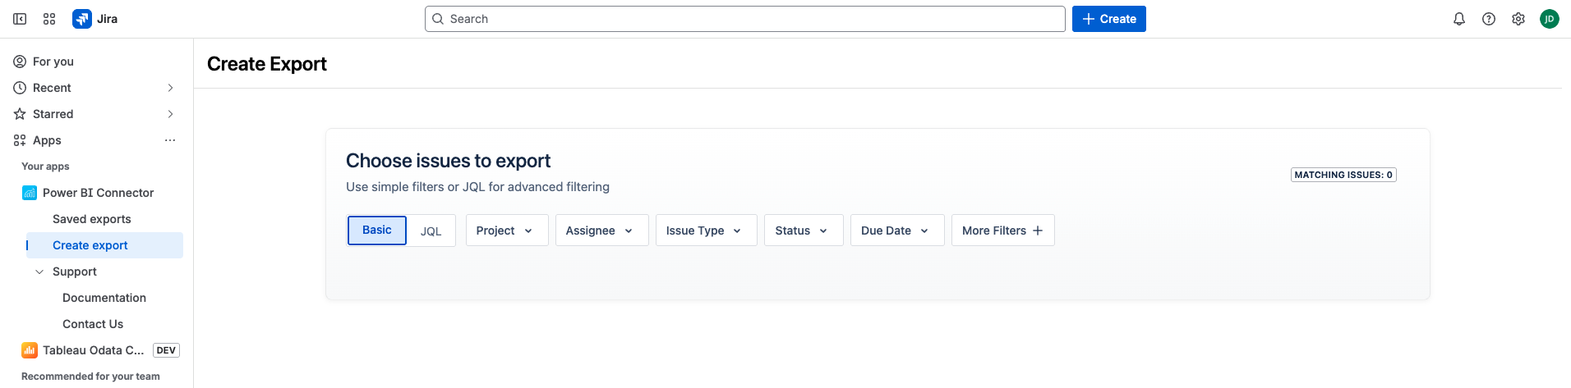The image size is (1571, 388).
Task: Open the app switcher grid icon
Action: click(x=49, y=19)
